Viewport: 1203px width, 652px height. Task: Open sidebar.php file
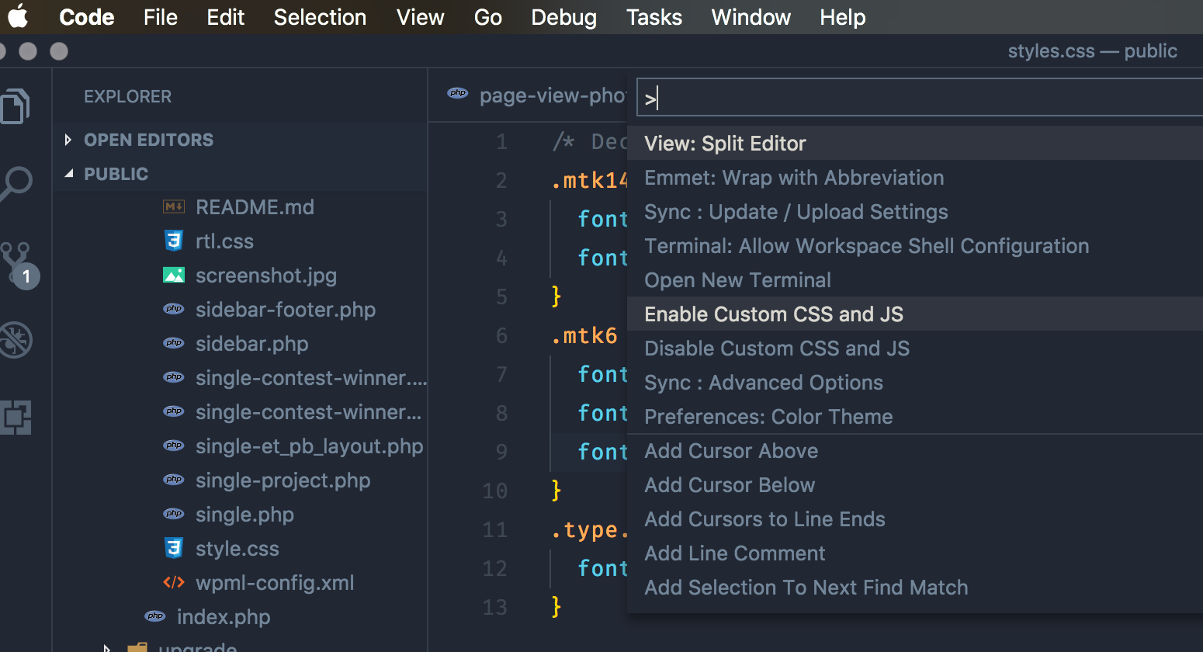coord(252,344)
